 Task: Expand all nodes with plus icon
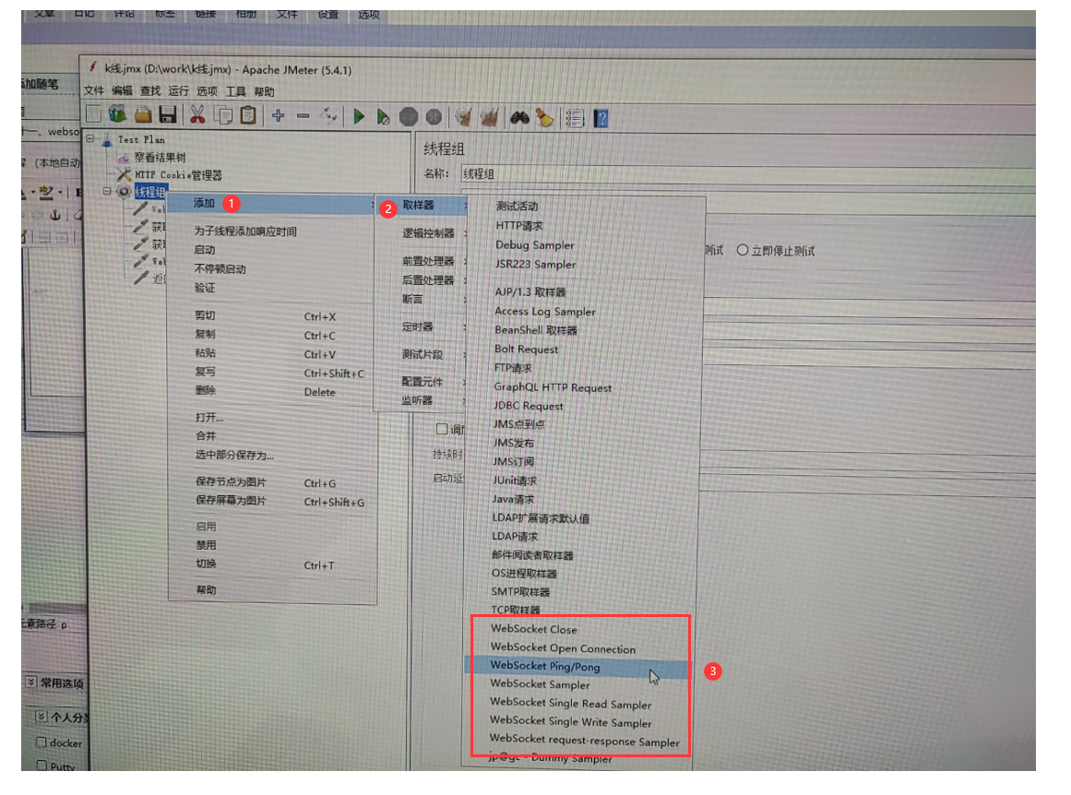click(x=278, y=116)
